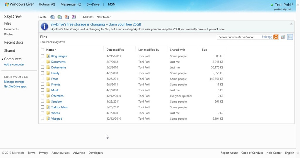The image size is (300, 158).
Task: Click the Manage storage link
Action: tap(14, 82)
